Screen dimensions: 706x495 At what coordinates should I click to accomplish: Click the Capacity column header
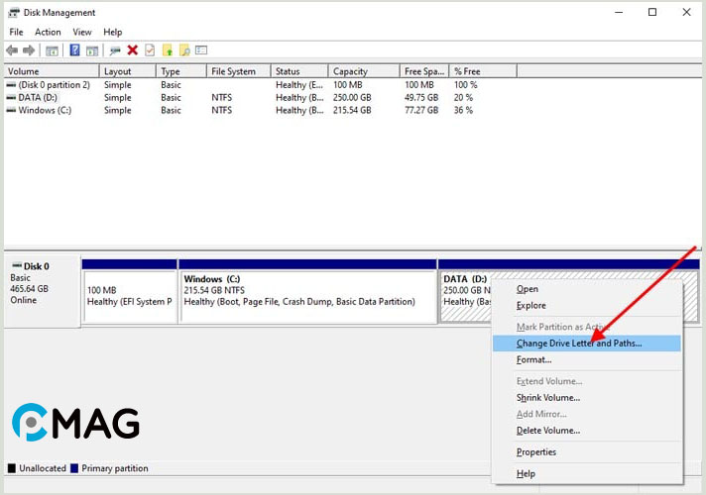(x=350, y=71)
